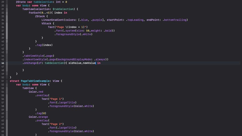Click the .tag(index) modifier on line 41

point(44,45)
